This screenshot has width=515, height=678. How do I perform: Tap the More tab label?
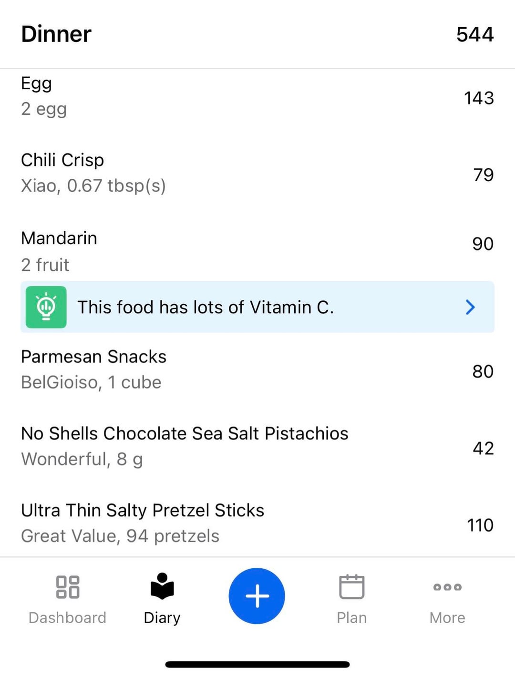point(447,618)
